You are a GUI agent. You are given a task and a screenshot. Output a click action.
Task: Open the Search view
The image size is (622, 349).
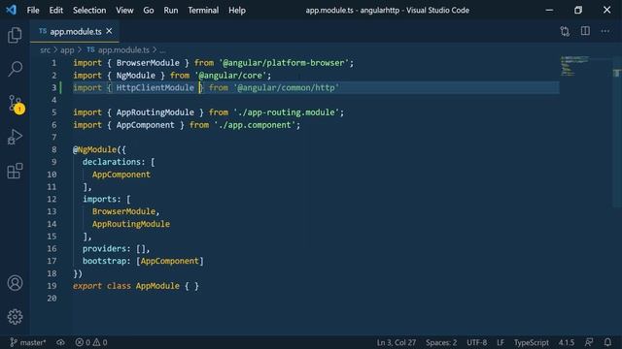click(x=16, y=69)
